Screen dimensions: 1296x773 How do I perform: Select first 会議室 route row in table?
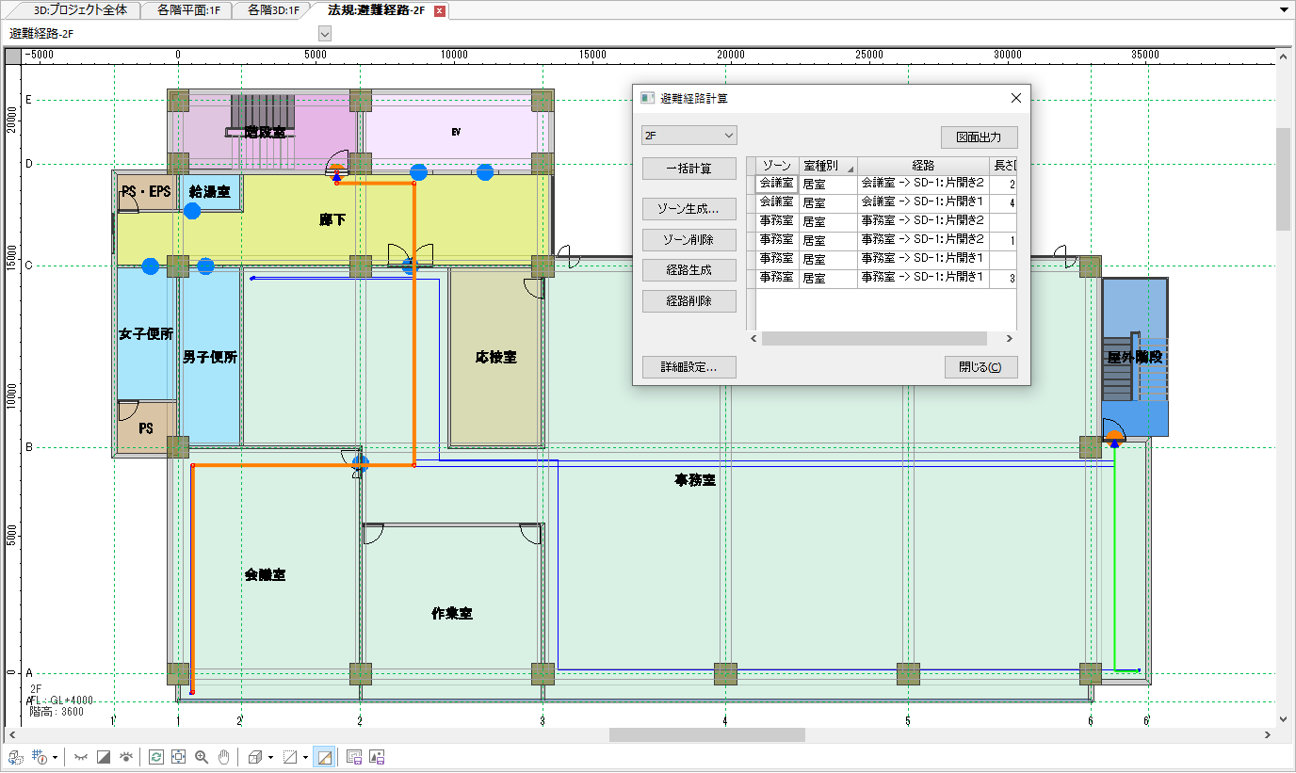click(x=921, y=184)
